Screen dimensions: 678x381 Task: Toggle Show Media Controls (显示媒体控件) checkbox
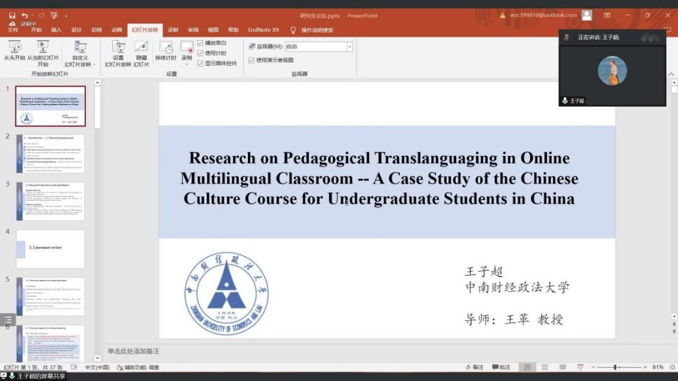(x=200, y=63)
